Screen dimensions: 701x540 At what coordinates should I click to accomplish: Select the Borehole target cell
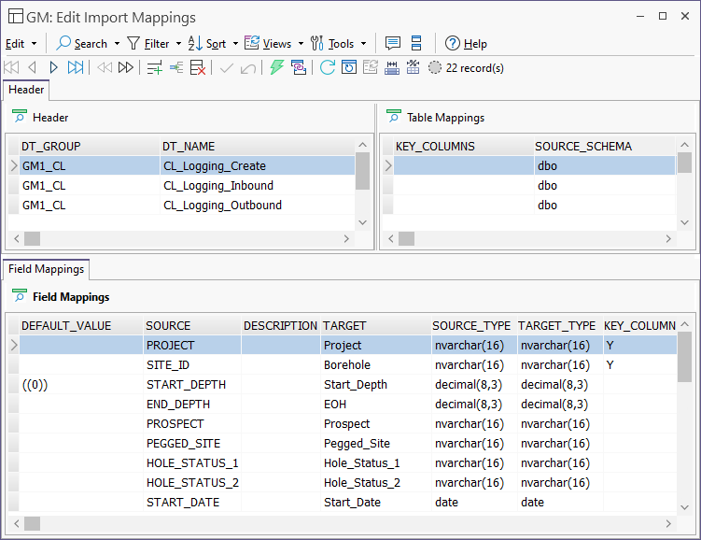[375, 365]
